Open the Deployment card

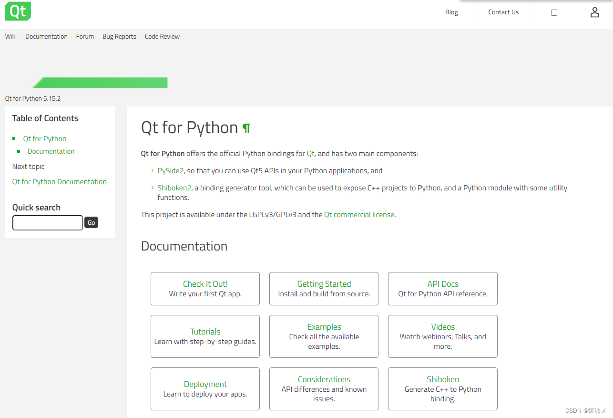[x=205, y=389]
